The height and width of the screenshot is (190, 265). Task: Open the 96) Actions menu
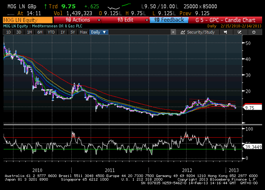coord(77,20)
